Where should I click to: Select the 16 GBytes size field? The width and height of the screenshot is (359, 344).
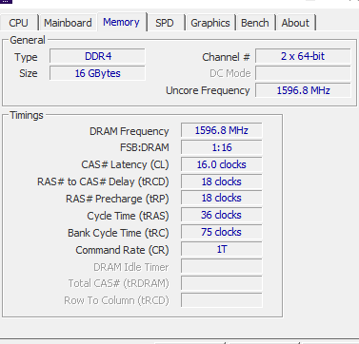click(97, 73)
